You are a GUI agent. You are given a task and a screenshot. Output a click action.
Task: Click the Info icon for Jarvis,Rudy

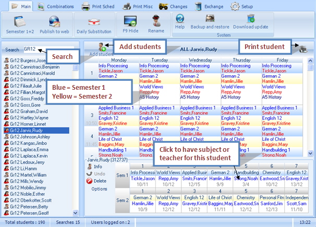point(90,166)
